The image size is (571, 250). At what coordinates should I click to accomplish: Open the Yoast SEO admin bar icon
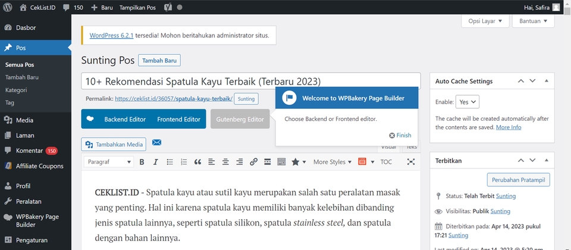pyautogui.click(x=168, y=7)
